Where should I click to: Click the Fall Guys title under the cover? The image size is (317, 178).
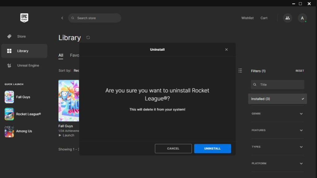click(66, 126)
